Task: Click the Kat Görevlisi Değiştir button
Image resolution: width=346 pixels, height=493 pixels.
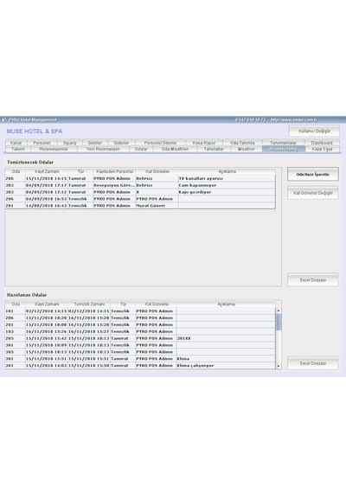Action: (x=312, y=193)
